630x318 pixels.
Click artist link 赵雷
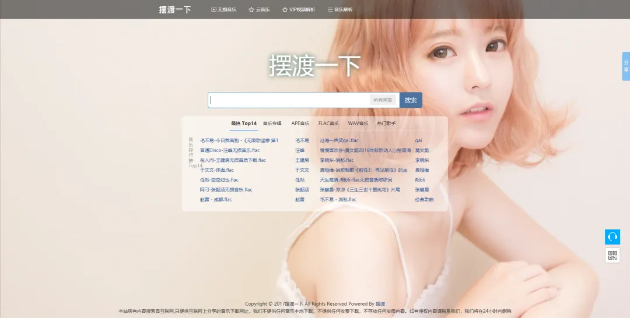(300, 199)
